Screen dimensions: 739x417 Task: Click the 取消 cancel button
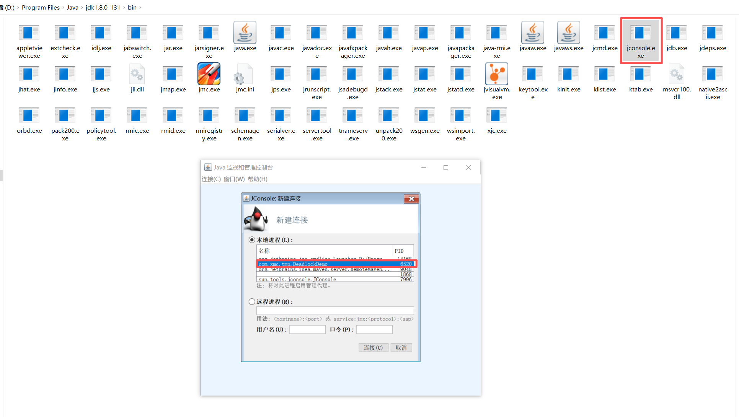(x=401, y=347)
